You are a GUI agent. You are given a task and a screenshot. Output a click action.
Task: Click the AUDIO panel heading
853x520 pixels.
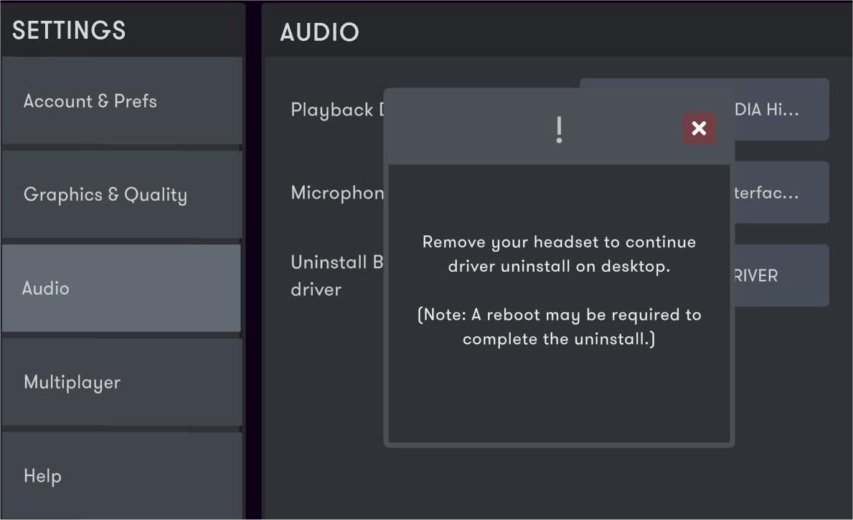tap(319, 32)
